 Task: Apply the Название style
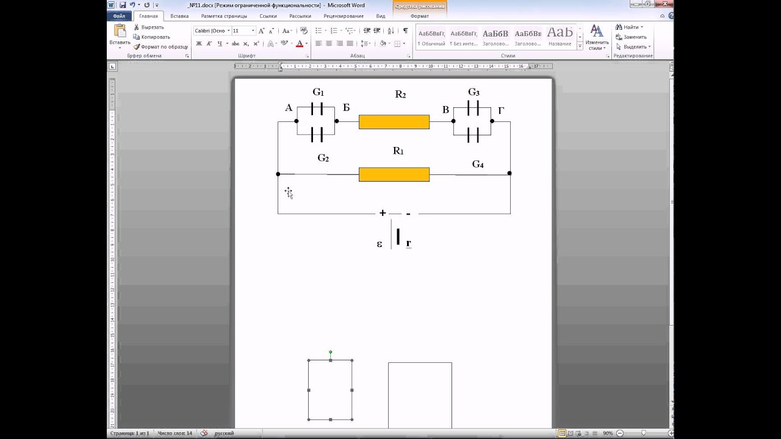560,37
